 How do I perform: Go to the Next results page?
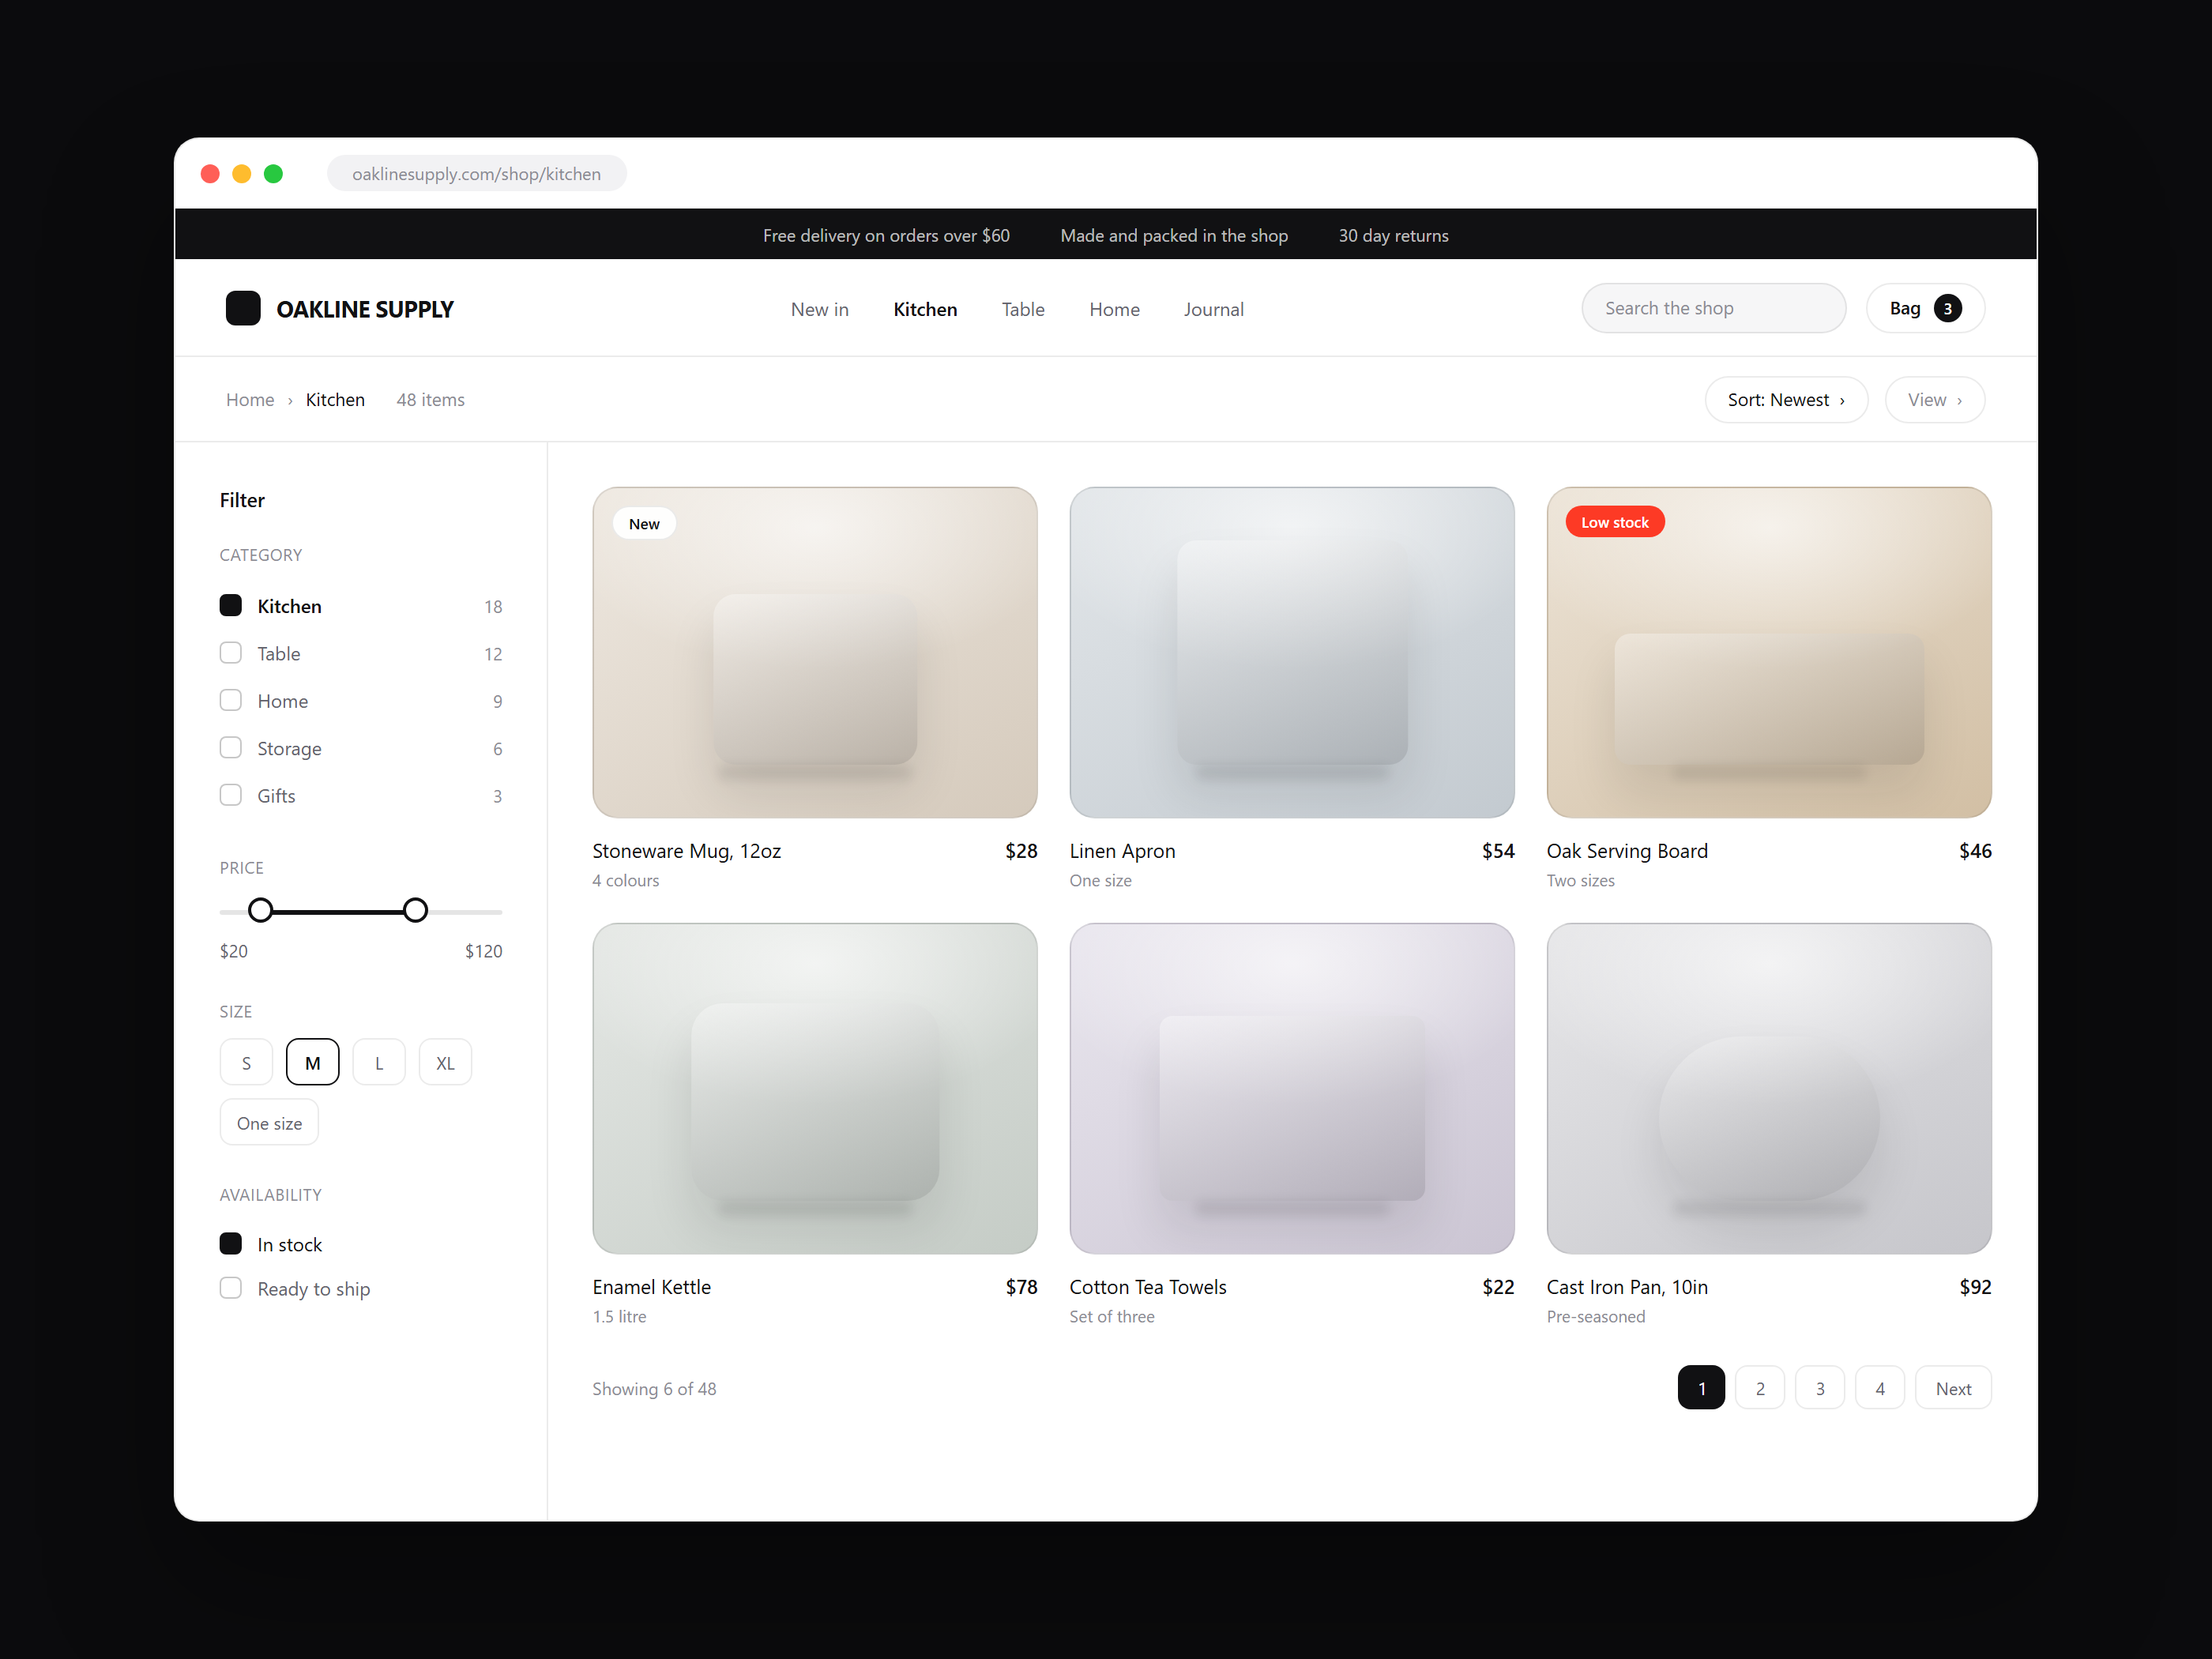tap(1952, 1388)
